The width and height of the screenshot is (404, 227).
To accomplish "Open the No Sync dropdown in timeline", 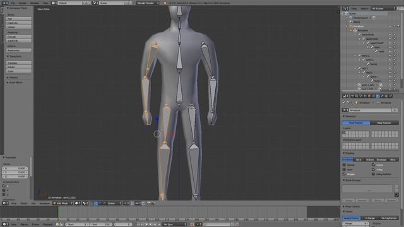I will [174, 224].
